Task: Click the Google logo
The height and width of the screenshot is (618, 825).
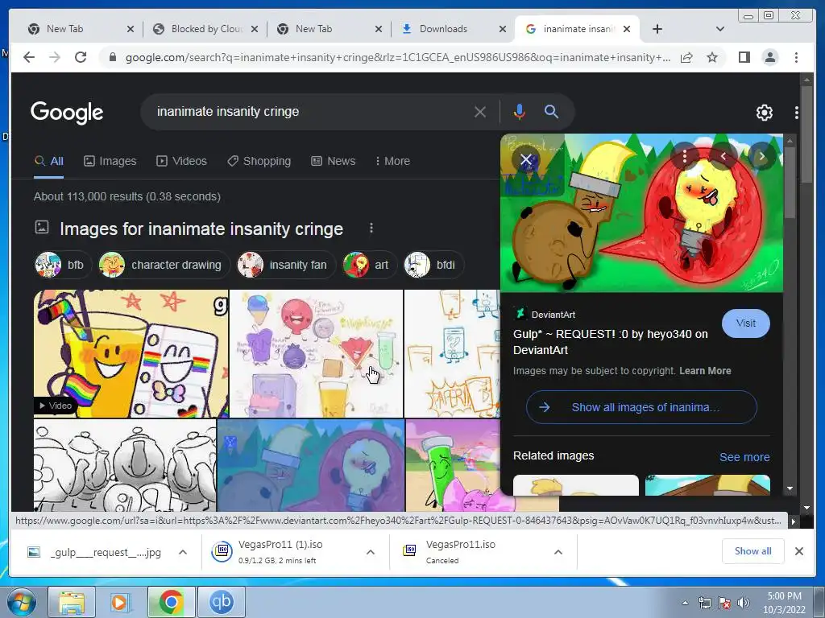Action: click(67, 112)
